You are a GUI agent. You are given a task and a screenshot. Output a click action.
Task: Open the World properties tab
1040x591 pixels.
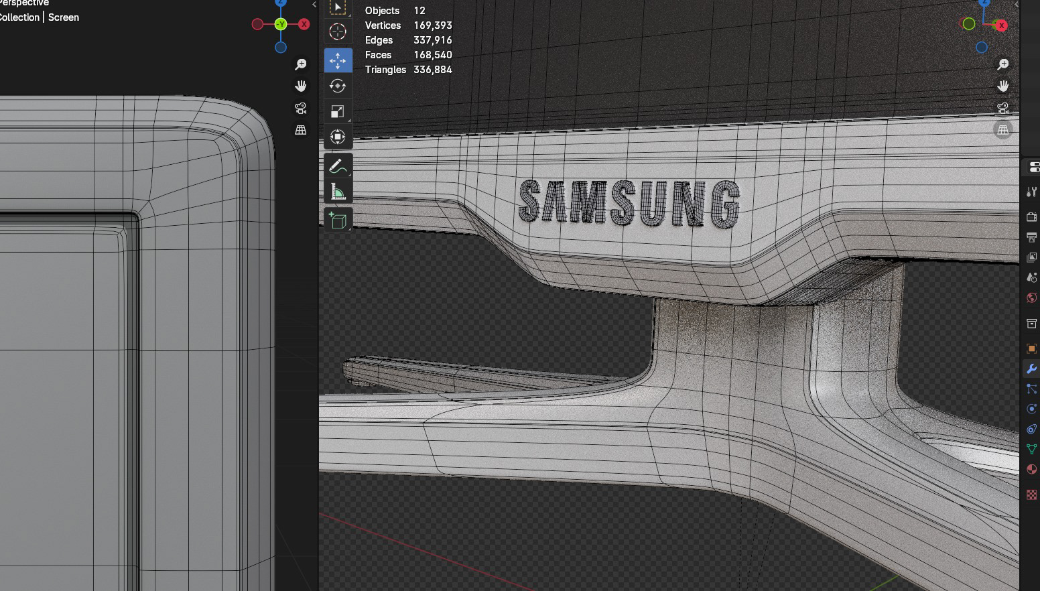click(x=1031, y=298)
